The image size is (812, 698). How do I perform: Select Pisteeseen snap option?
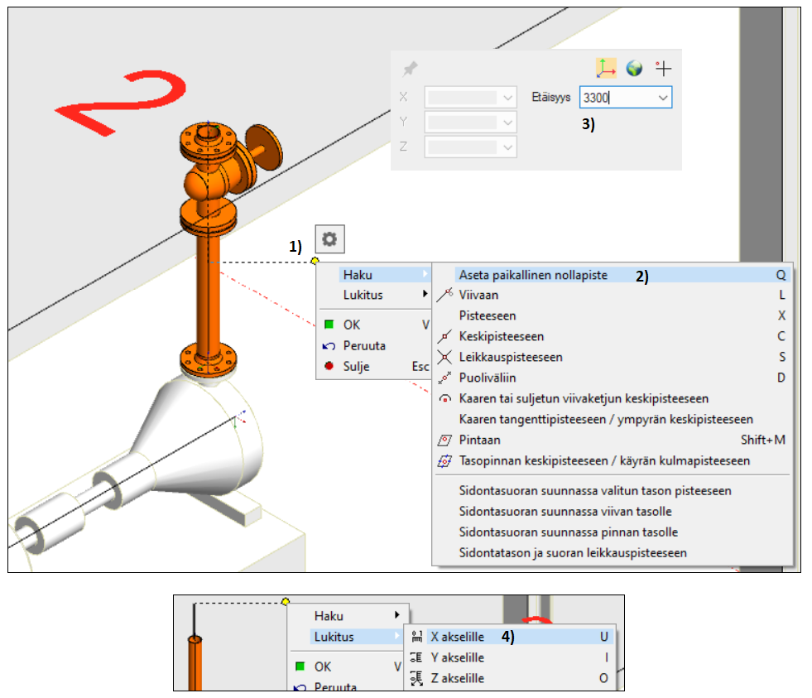click(x=613, y=315)
